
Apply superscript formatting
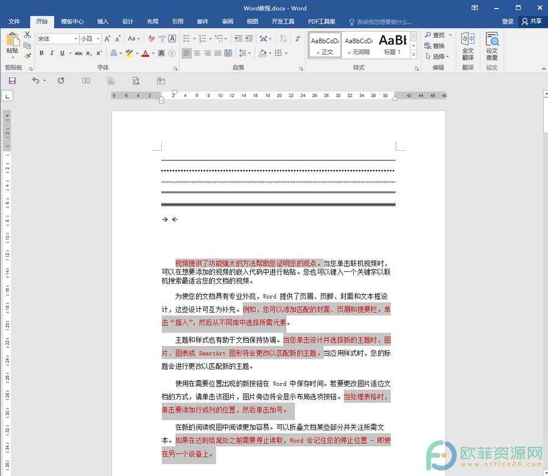(99, 53)
